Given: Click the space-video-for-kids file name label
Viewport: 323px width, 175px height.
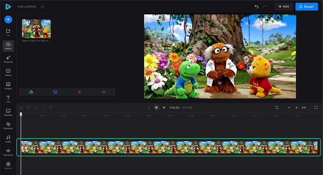Looking at the screenshot, I should 36,41.
